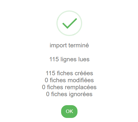
Task: Confirm the import with the OK button
Action: (69, 112)
